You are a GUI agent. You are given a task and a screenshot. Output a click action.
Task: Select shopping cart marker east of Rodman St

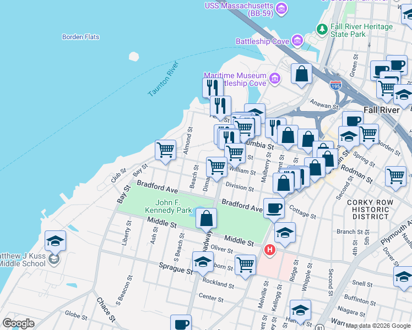click(395, 179)
